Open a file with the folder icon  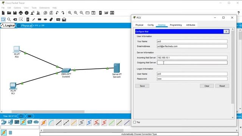point(9,13)
